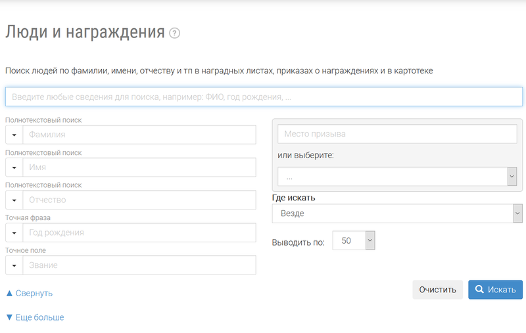The width and height of the screenshot is (526, 333).
Task: Expand more options via Еще больше link
Action: [36, 317]
